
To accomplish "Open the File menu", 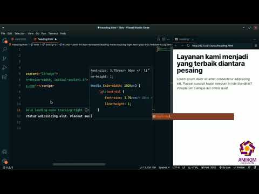I will click(3, 33).
